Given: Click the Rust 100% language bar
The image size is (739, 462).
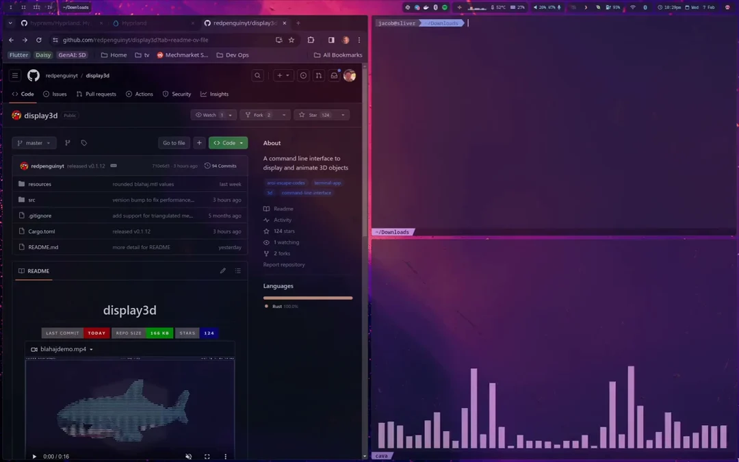Looking at the screenshot, I should click(308, 298).
